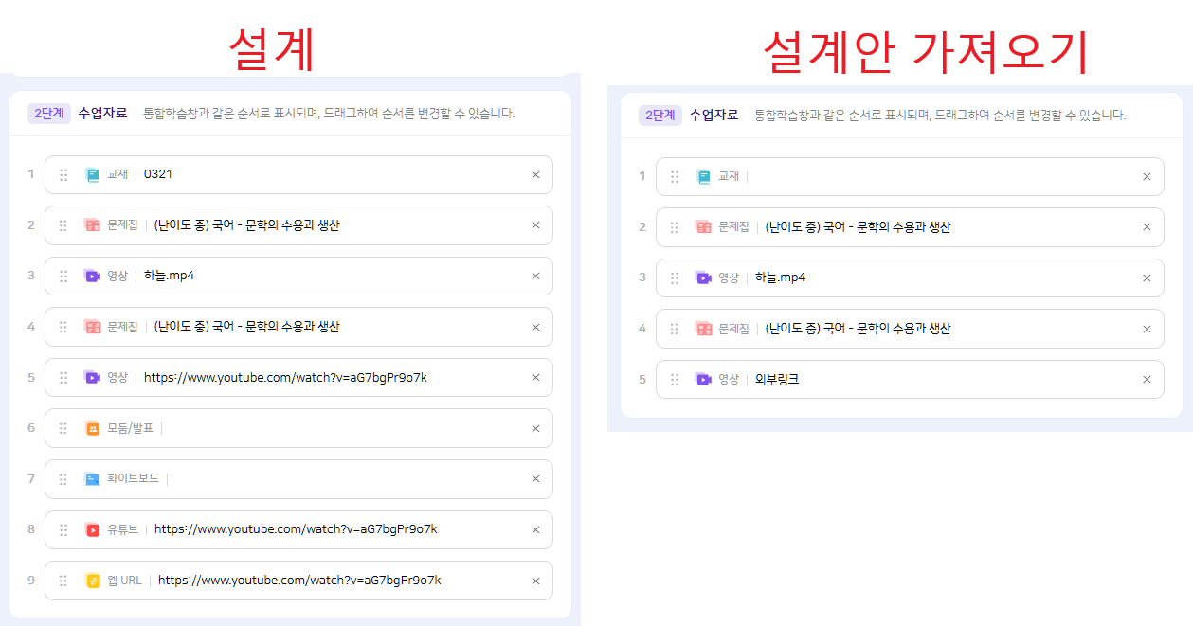Click the orange 모둠/발표 icon

[92, 428]
